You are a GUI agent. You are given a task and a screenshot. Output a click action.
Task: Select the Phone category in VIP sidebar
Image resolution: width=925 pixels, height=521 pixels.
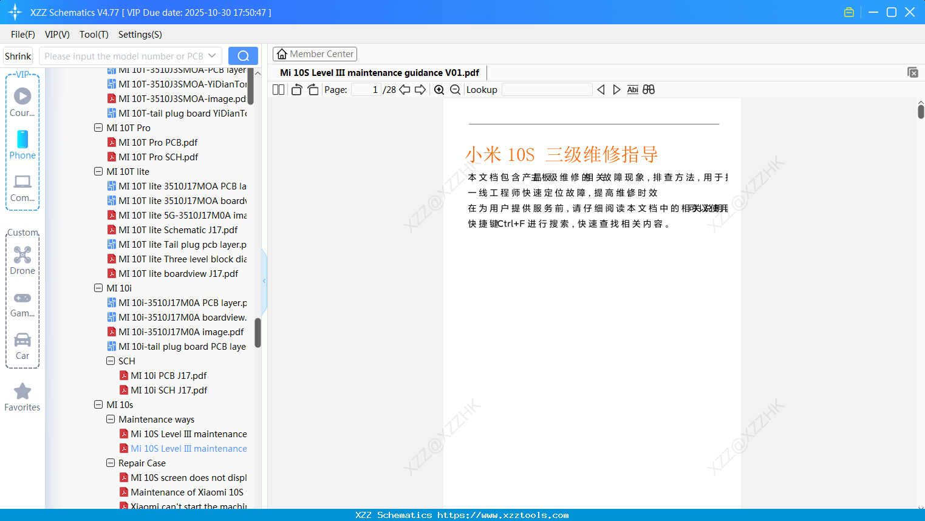click(22, 145)
